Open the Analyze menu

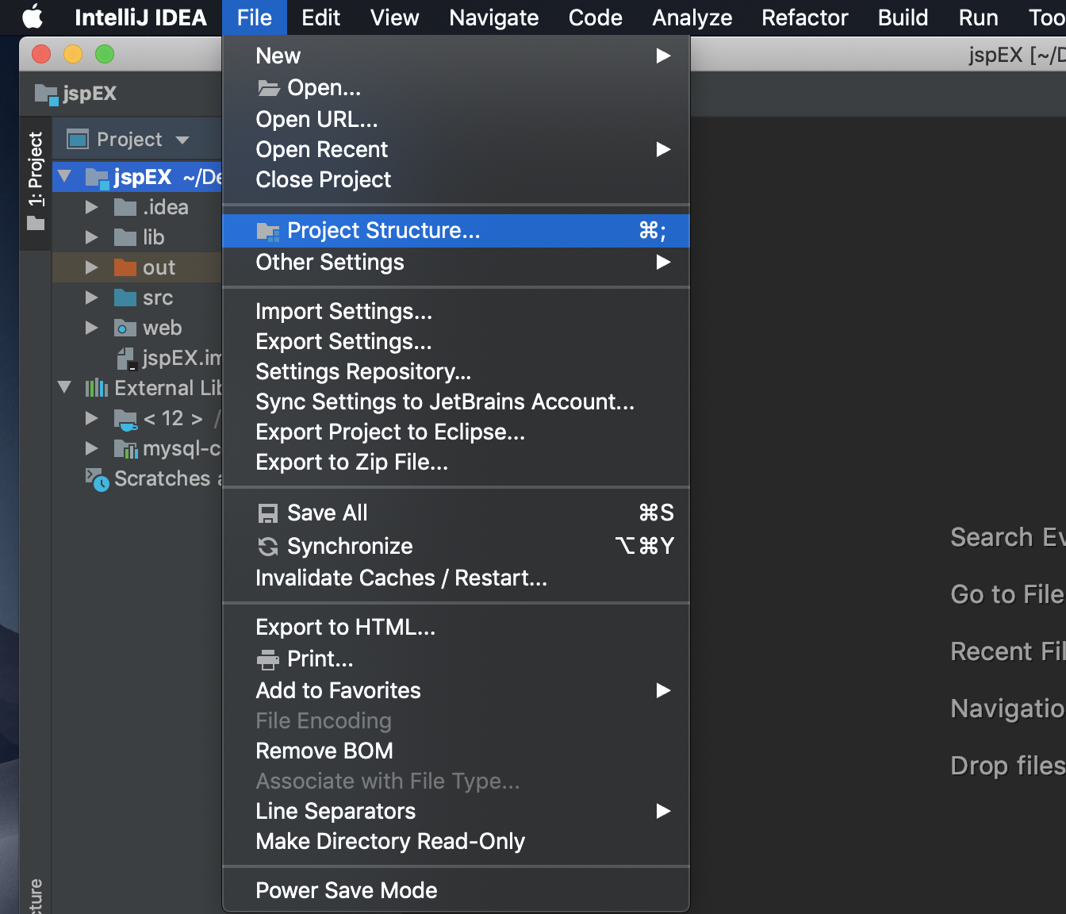tap(692, 17)
